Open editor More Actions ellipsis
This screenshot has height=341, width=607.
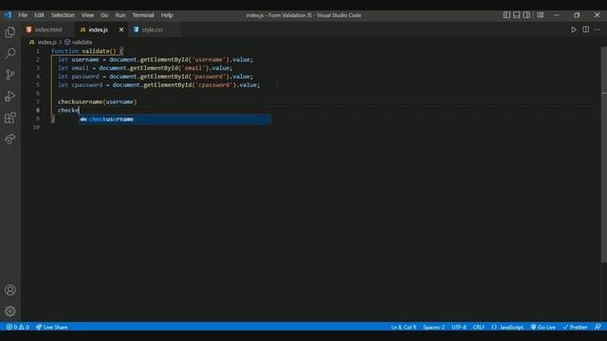point(598,29)
